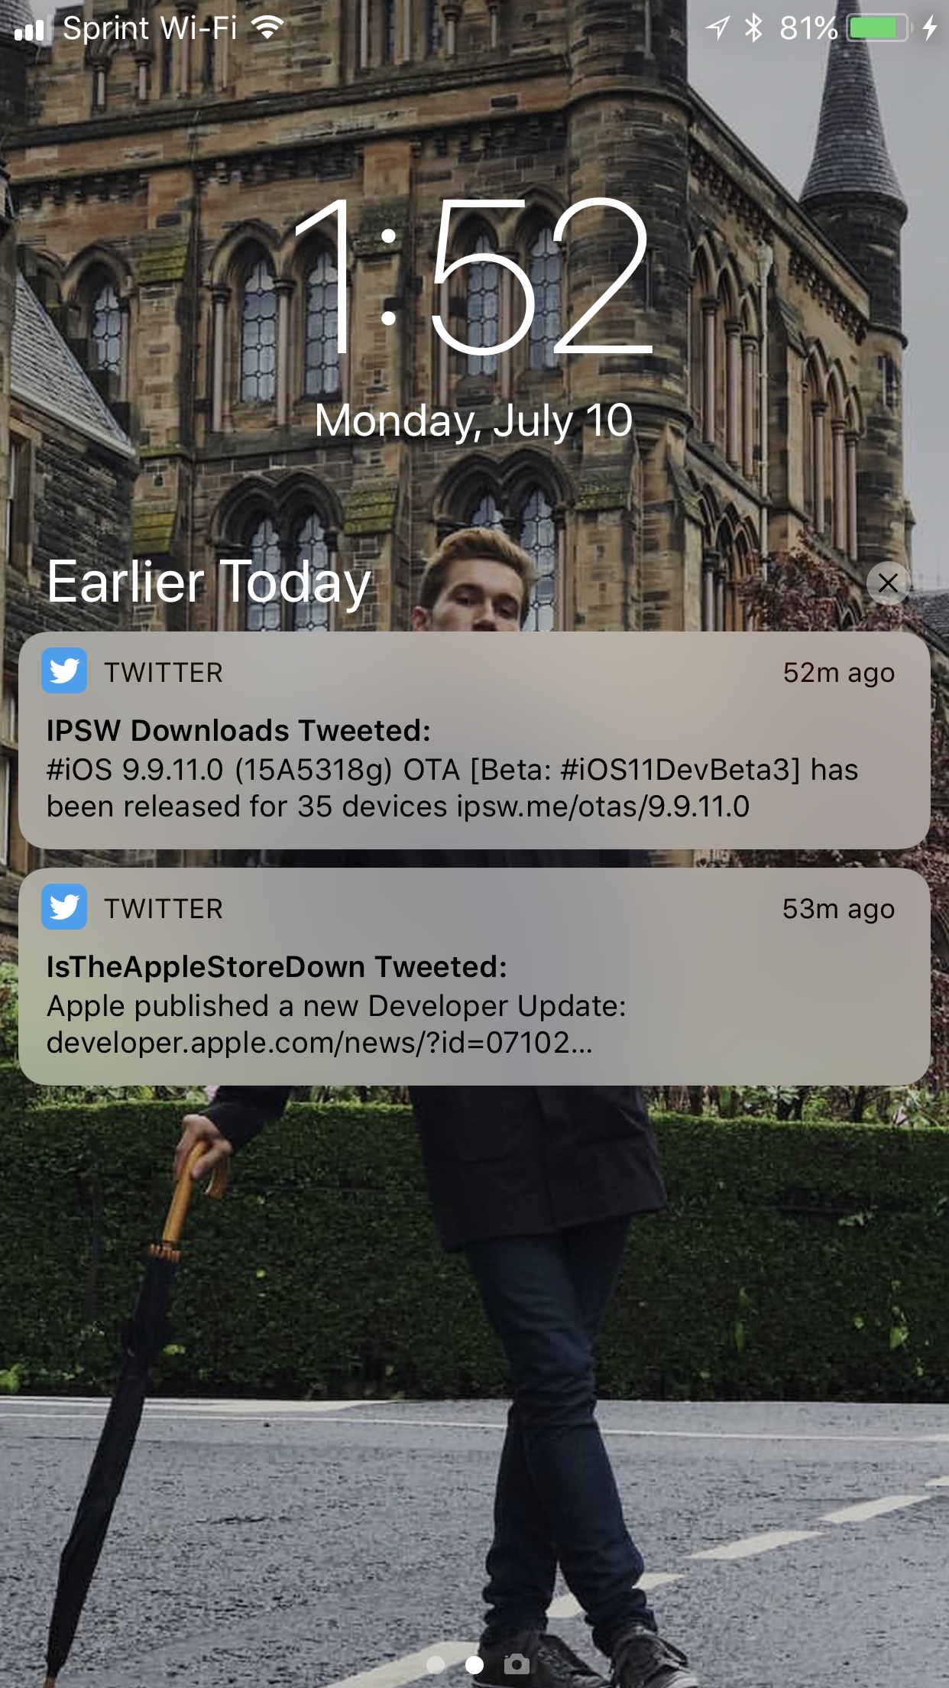Tap the ipsw.me/otas/9.9.11.0 link text
This screenshot has width=949, height=1688.
(x=603, y=807)
